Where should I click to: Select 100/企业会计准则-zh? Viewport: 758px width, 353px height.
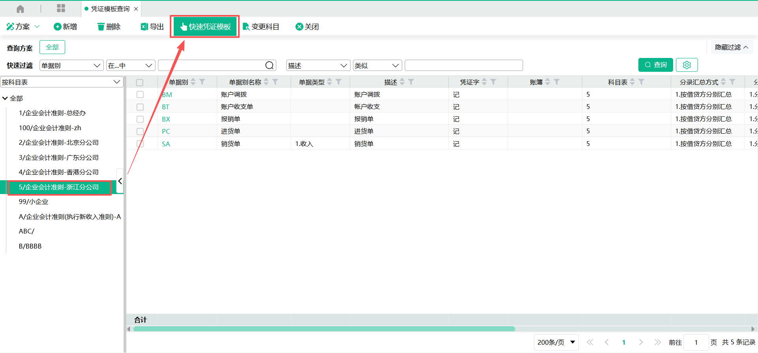(50, 128)
